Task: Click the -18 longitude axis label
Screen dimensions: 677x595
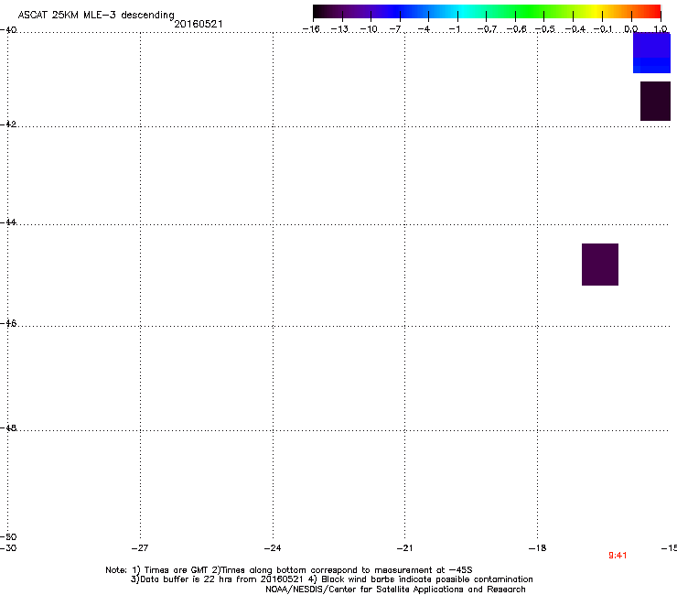Action: (x=537, y=548)
